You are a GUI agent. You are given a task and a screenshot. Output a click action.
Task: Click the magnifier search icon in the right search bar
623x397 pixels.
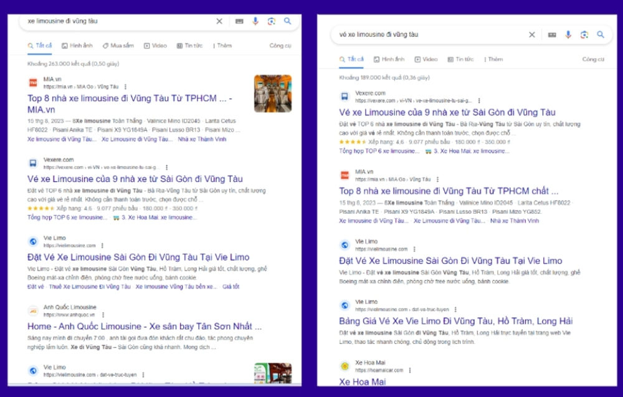pos(601,34)
